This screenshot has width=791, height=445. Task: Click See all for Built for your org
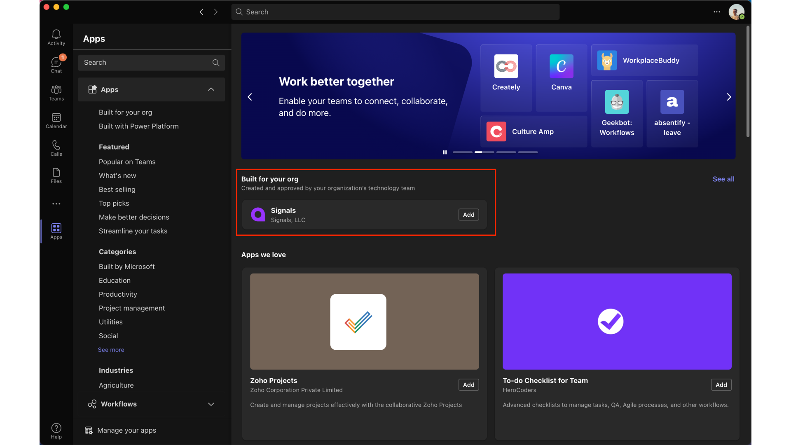723,179
